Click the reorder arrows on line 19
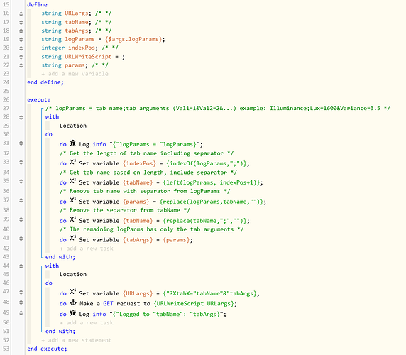This screenshot has width=406, height=355. point(21,40)
